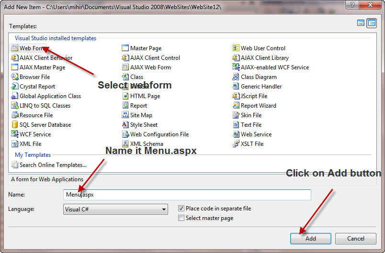The height and width of the screenshot is (253, 385).
Task: Select the Web Service template icon
Action: point(236,134)
